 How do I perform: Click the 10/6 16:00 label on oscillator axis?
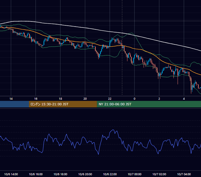(x=36, y=174)
